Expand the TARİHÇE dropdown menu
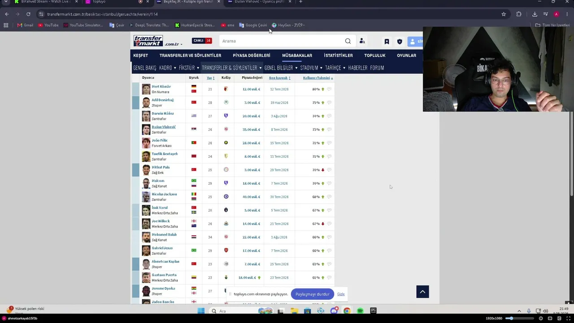The image size is (574, 323). [335, 68]
